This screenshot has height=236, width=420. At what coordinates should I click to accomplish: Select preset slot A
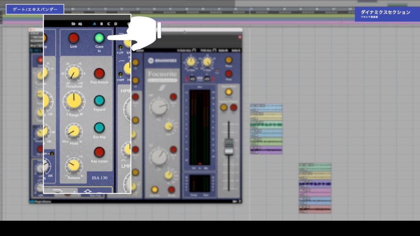point(94,24)
